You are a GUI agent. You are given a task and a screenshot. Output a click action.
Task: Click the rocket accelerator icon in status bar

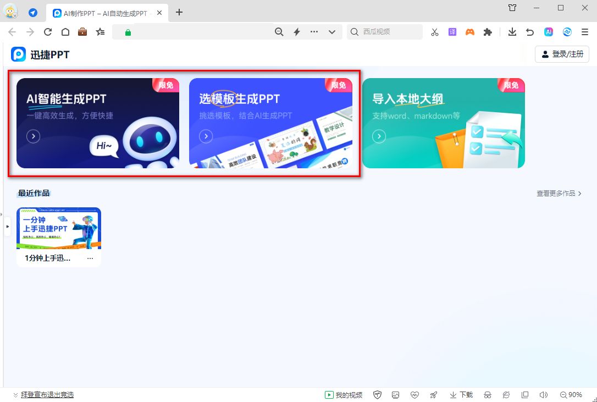(x=433, y=395)
